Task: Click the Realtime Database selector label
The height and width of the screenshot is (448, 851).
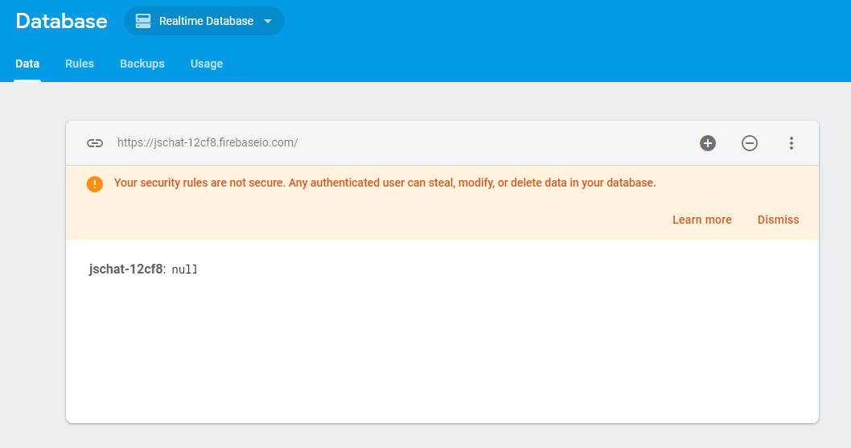Action: click(206, 22)
